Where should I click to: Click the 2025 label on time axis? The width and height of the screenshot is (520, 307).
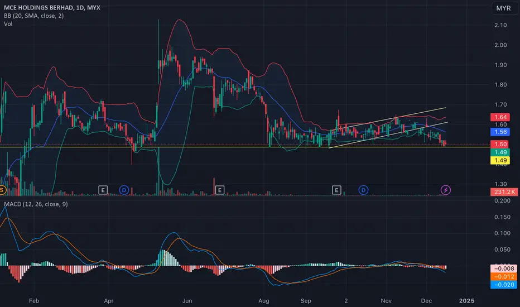[466, 301]
